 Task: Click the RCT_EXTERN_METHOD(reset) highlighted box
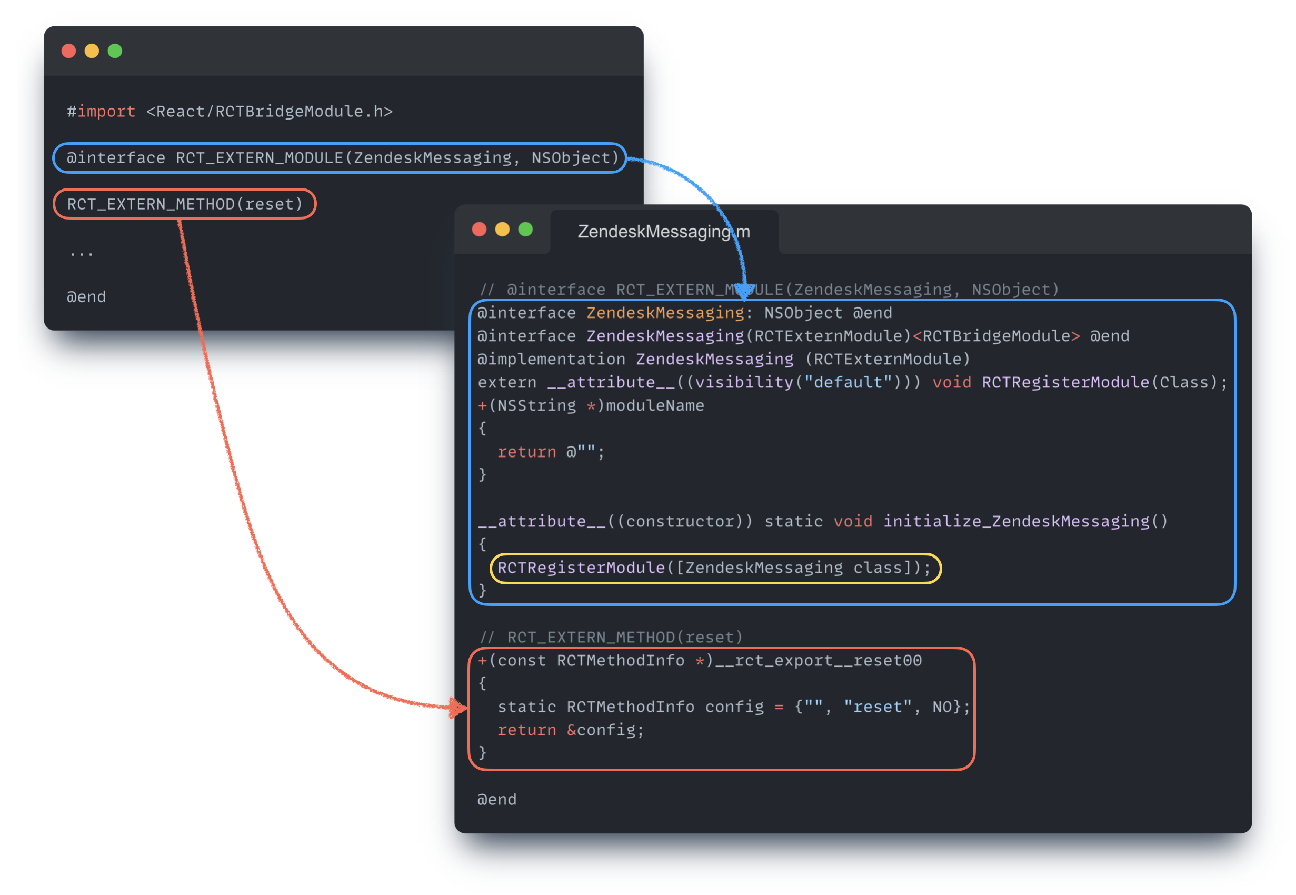click(184, 204)
